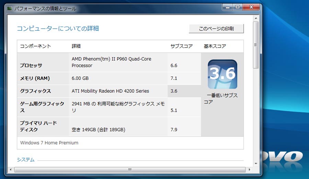Image resolution: width=309 pixels, height=179 pixels.
Task: Select the プロセッサ row label
Action: pyautogui.click(x=31, y=66)
